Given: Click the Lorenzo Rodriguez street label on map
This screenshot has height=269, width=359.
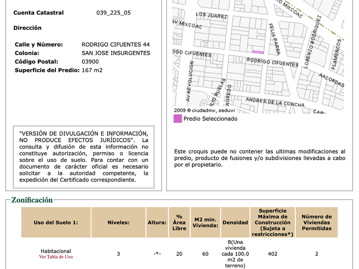Looking at the screenshot, I should pos(312,42).
